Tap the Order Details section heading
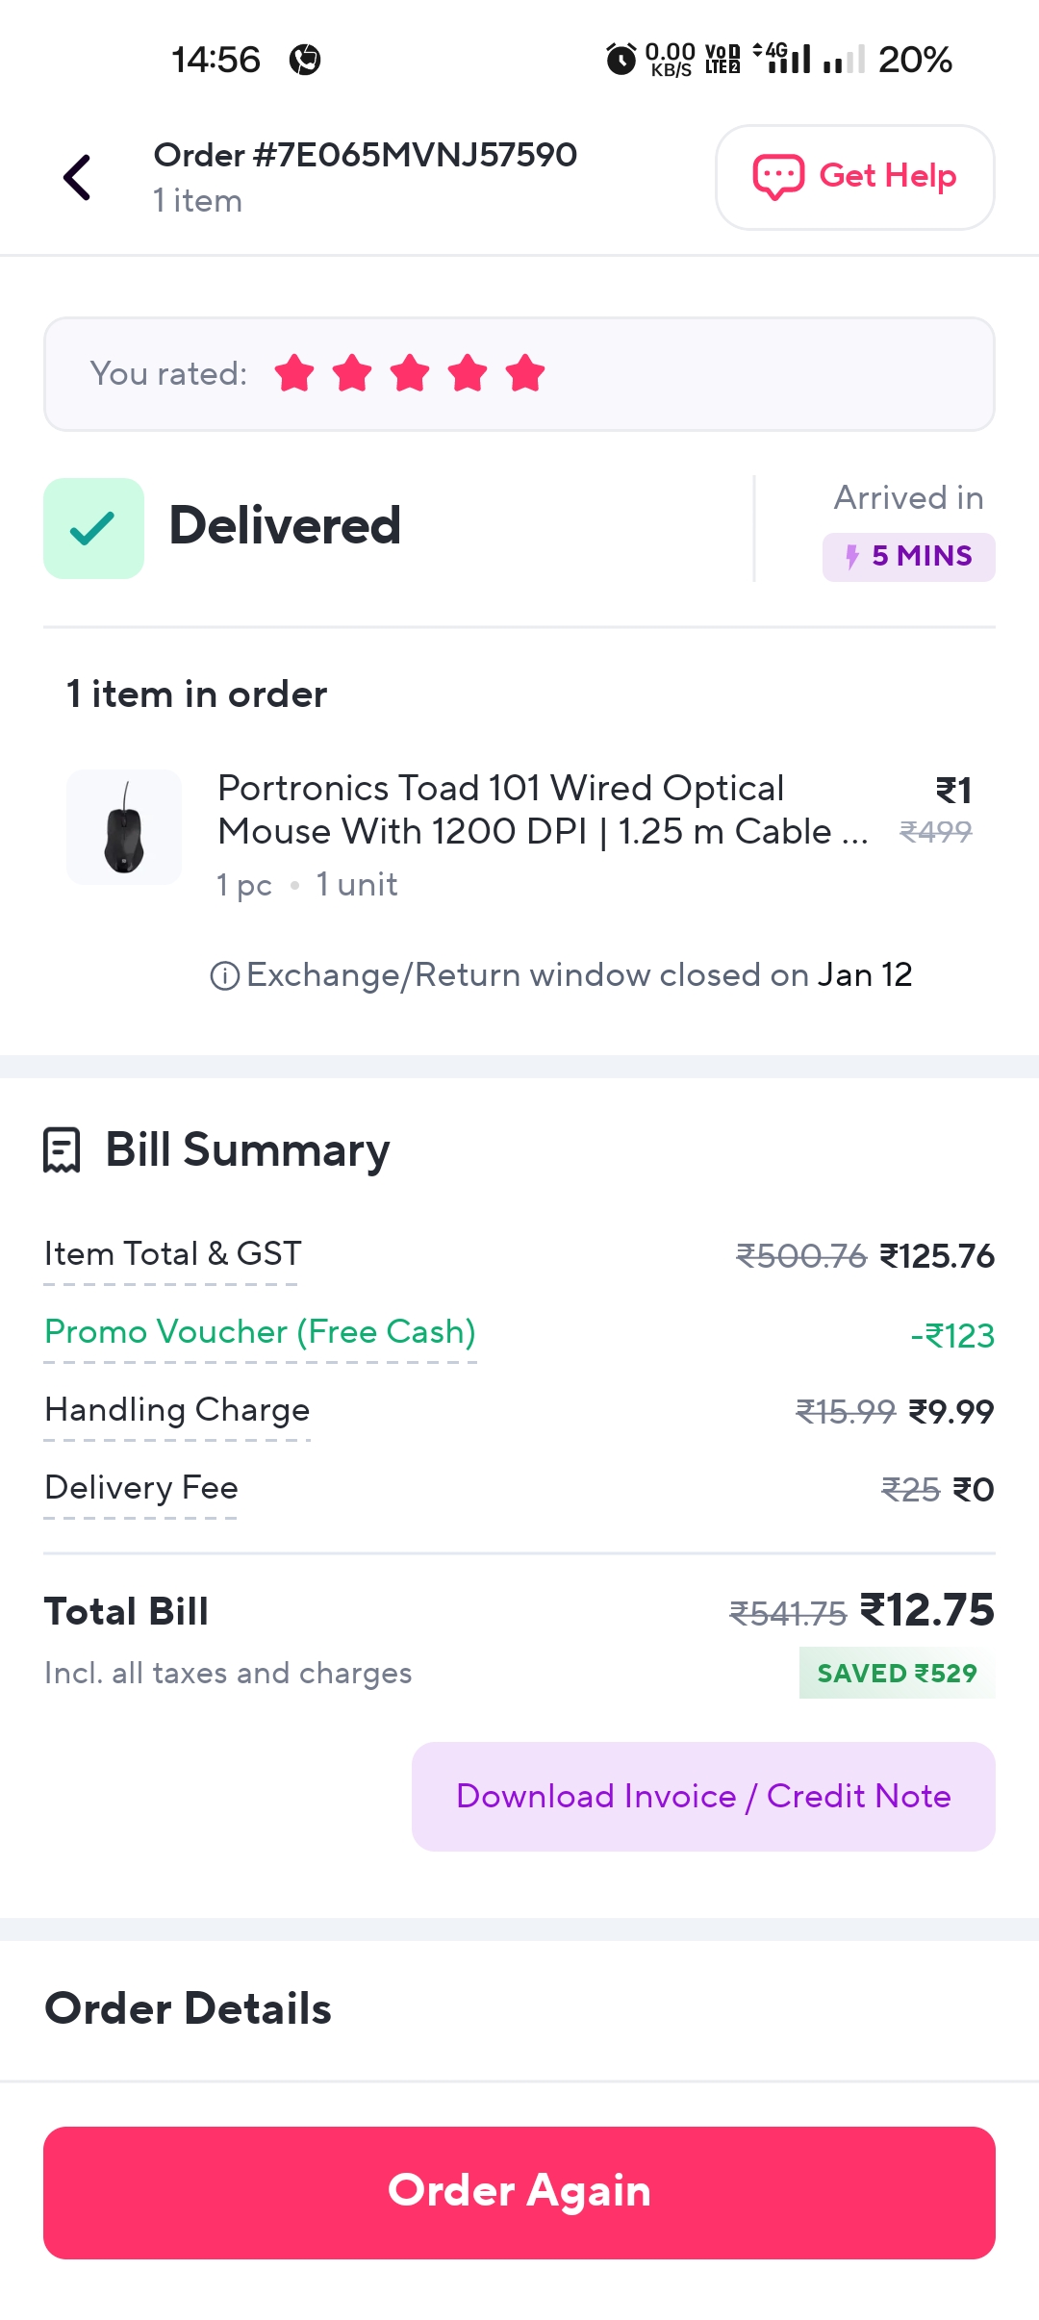This screenshot has height=2320, width=1039. 189,2008
